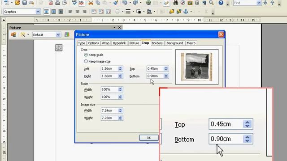The width and height of the screenshot is (287, 161).
Task: Switch to the Borders tab
Action: (x=157, y=43)
